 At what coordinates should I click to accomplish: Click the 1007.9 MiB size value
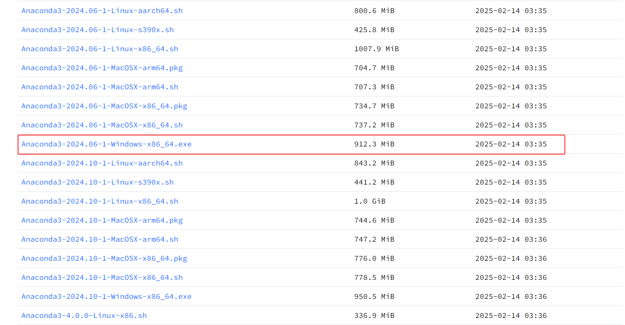377,49
